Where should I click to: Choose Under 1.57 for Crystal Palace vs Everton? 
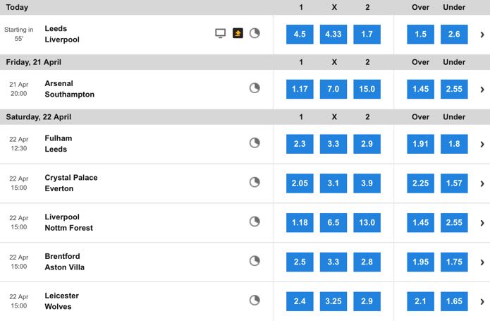click(454, 183)
